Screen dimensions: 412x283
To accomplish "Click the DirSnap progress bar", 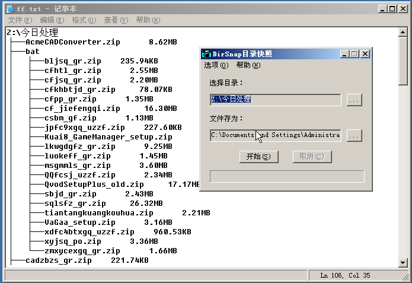I will click(287, 176).
